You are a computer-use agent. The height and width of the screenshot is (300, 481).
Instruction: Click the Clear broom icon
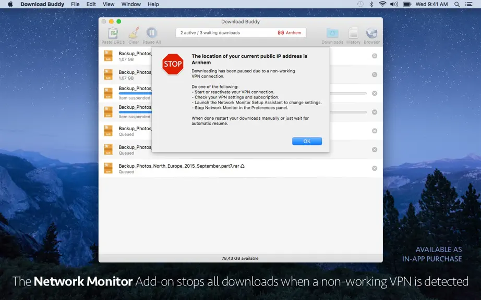click(x=134, y=33)
